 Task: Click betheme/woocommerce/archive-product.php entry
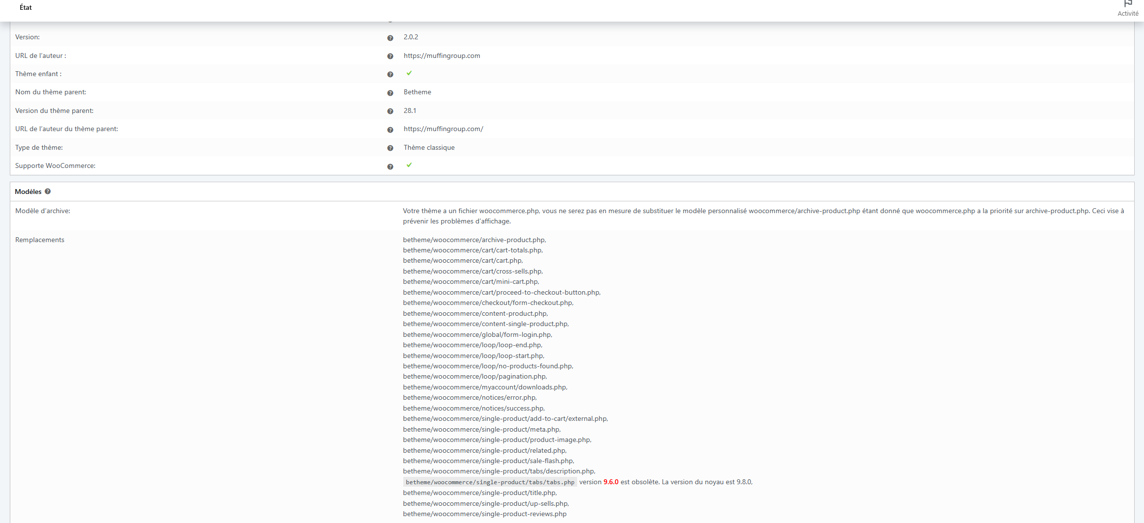point(474,240)
